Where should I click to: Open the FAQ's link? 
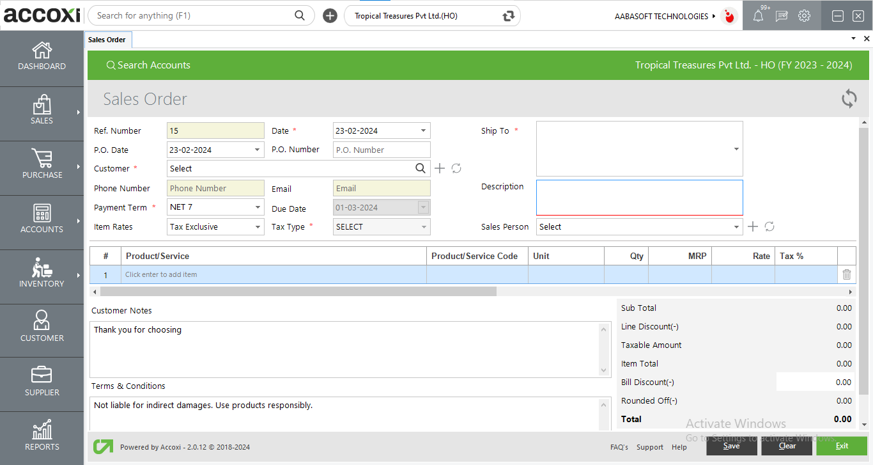(619, 447)
